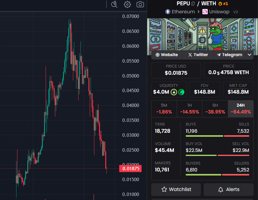Open the token Website link

(x=167, y=55)
